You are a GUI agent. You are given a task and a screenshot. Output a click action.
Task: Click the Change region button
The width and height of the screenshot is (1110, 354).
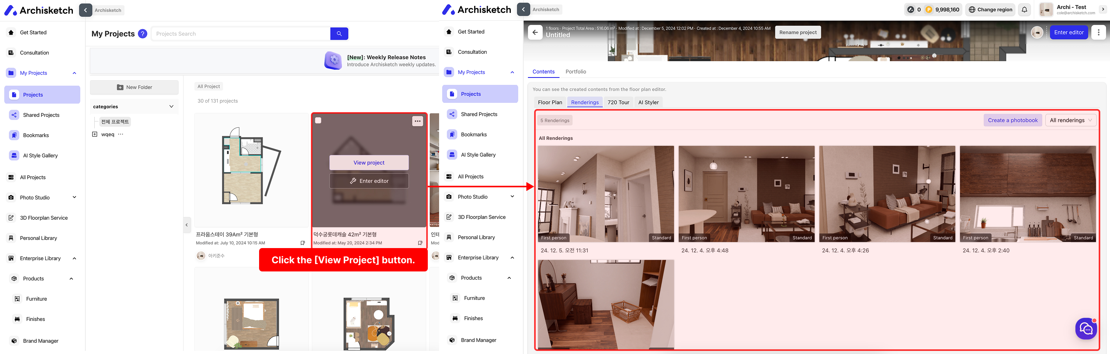990,9
